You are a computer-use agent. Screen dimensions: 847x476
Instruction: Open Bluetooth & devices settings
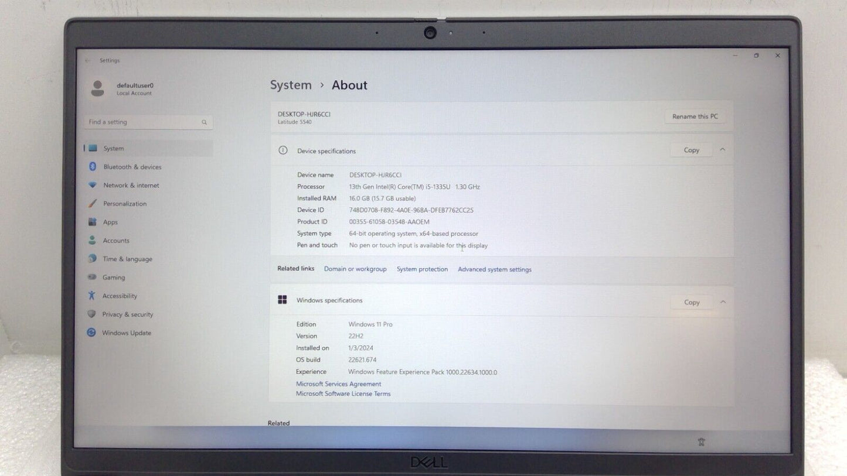[x=148, y=167]
